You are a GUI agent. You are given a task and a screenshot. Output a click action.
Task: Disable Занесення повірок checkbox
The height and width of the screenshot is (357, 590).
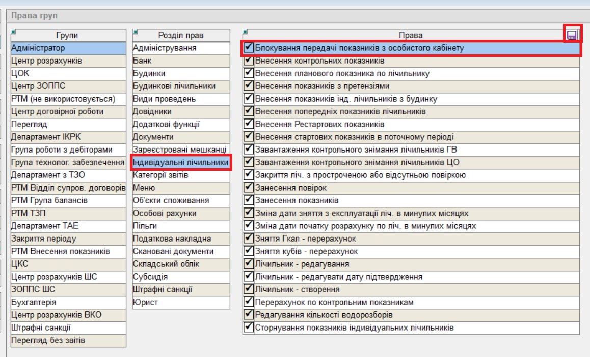coord(249,188)
